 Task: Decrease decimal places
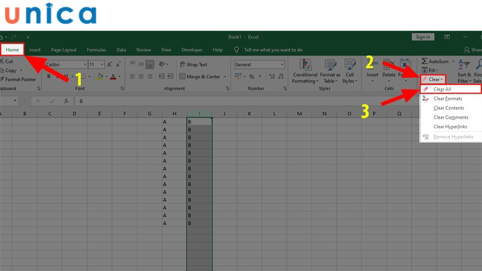[x=281, y=76]
